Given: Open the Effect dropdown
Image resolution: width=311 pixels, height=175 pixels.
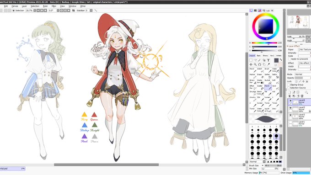Looking at the screenshot, I should pos(305,63).
